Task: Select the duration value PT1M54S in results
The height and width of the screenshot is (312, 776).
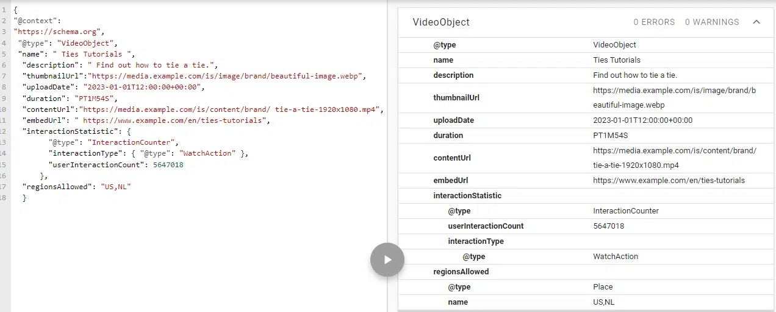Action: click(x=610, y=136)
